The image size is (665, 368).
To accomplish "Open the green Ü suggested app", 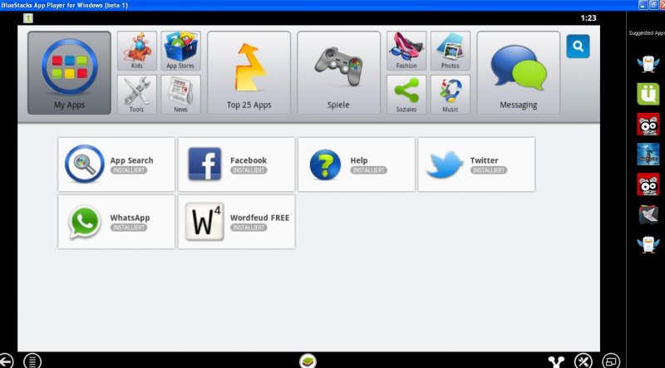I will pyautogui.click(x=648, y=94).
